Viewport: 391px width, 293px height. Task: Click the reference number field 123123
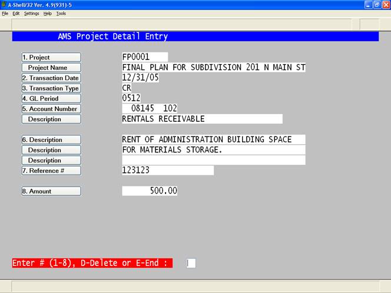[x=168, y=171]
